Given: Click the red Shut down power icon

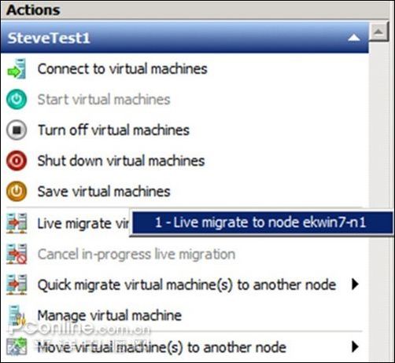Looking at the screenshot, I should [17, 160].
